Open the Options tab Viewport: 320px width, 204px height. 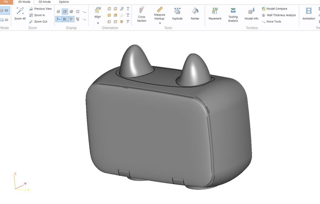pyautogui.click(x=64, y=2)
